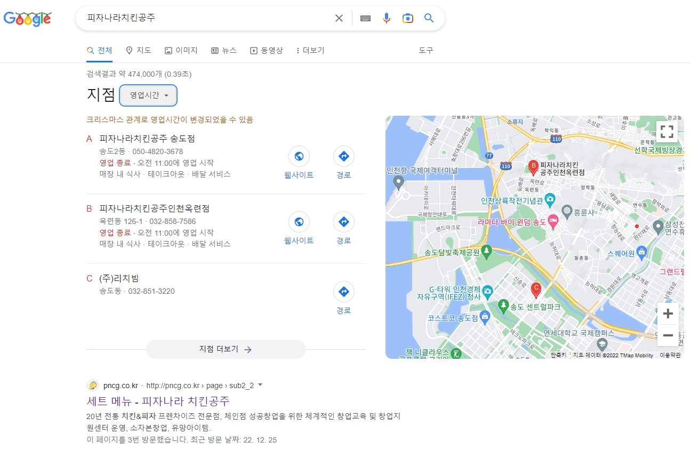
Task: Click the 지점 heading
Action: coord(101,94)
